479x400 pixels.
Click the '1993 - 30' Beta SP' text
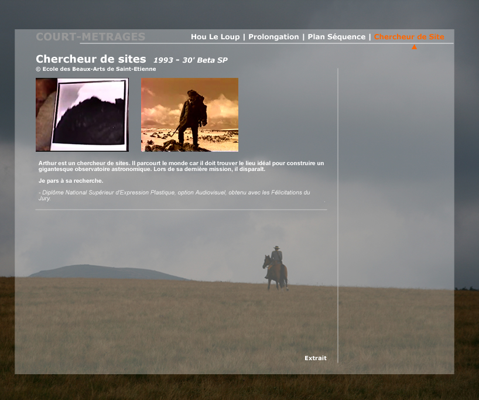(191, 60)
